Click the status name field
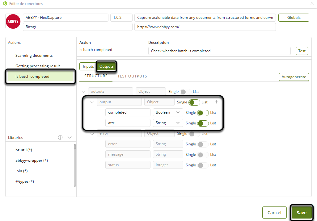This screenshot has width=317, height=221. [128, 165]
